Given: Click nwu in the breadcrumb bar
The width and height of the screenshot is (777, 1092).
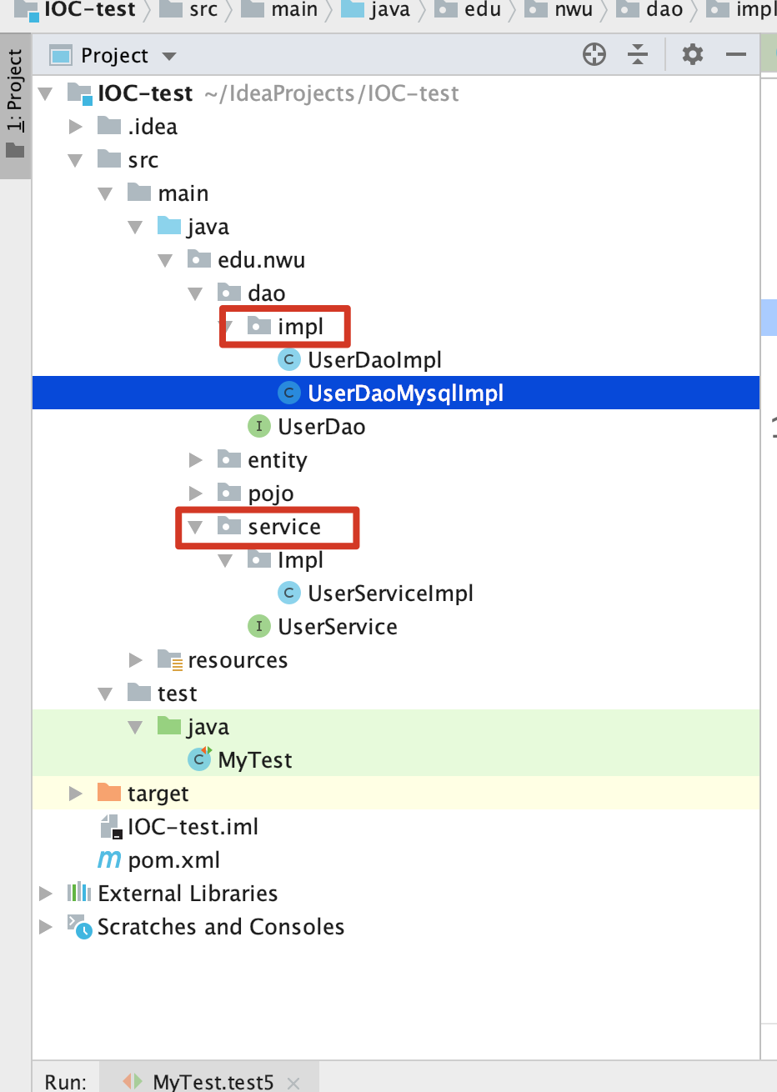Looking at the screenshot, I should coord(574,10).
